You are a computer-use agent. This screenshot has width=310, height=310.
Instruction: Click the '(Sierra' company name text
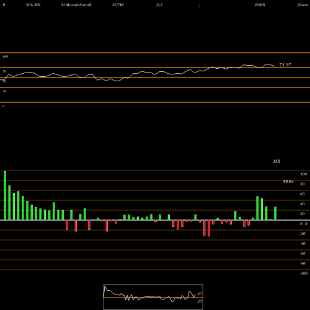click(303, 5)
